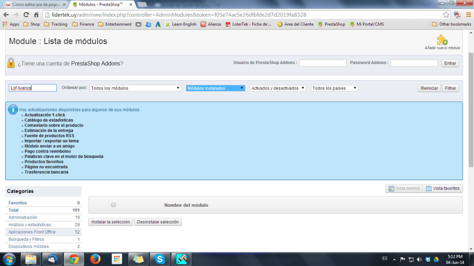The height and width of the screenshot is (266, 474).
Task: Open the Chrome menu hamburger icon
Action: coord(468,15)
